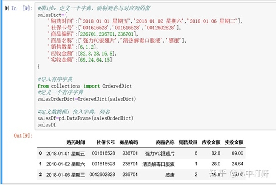Click the cell '24.64' in the table
The image size is (276, 185).
(x=237, y=164)
